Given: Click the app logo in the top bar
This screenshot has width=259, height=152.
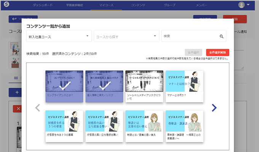Looking at the screenshot, I should (6, 4).
